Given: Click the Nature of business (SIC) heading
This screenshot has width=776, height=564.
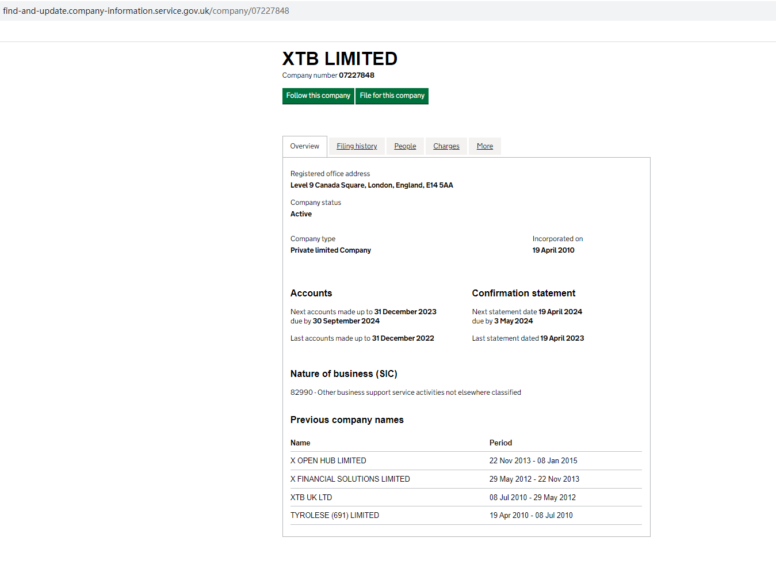Looking at the screenshot, I should point(344,374).
